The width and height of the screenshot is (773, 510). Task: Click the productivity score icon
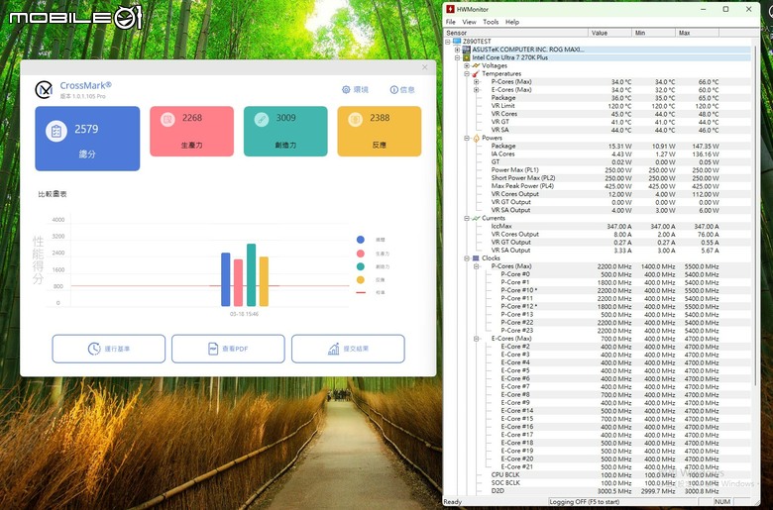pyautogui.click(x=167, y=119)
